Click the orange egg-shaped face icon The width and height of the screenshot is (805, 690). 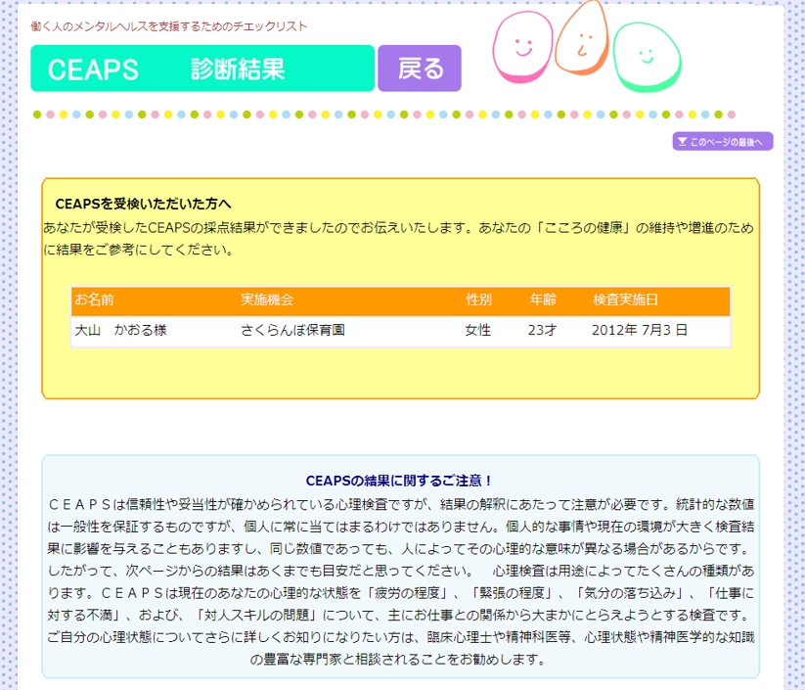(x=586, y=37)
